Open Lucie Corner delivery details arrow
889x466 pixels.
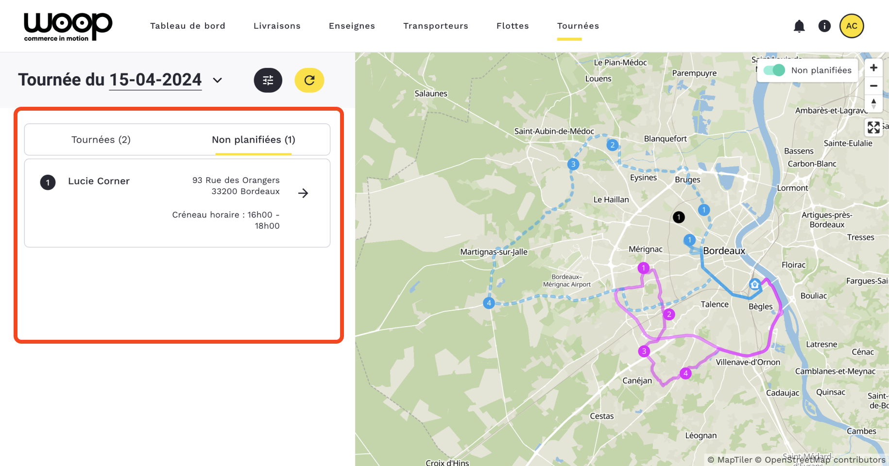(303, 193)
